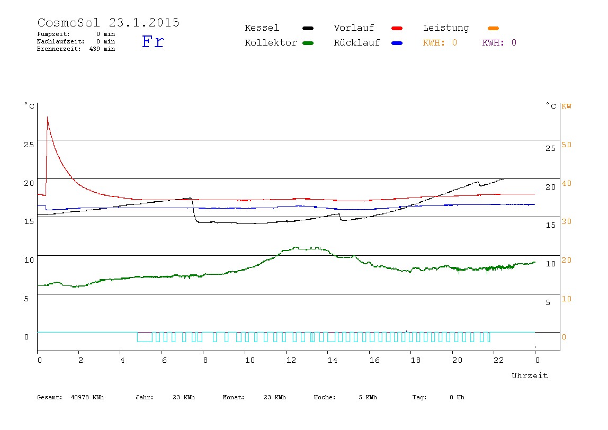Click the black Kessel legend swatch

(x=308, y=28)
